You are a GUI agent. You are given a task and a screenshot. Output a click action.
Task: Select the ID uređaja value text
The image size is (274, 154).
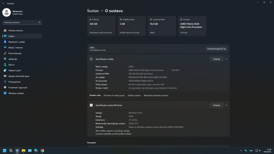pyautogui.click(x=148, y=77)
